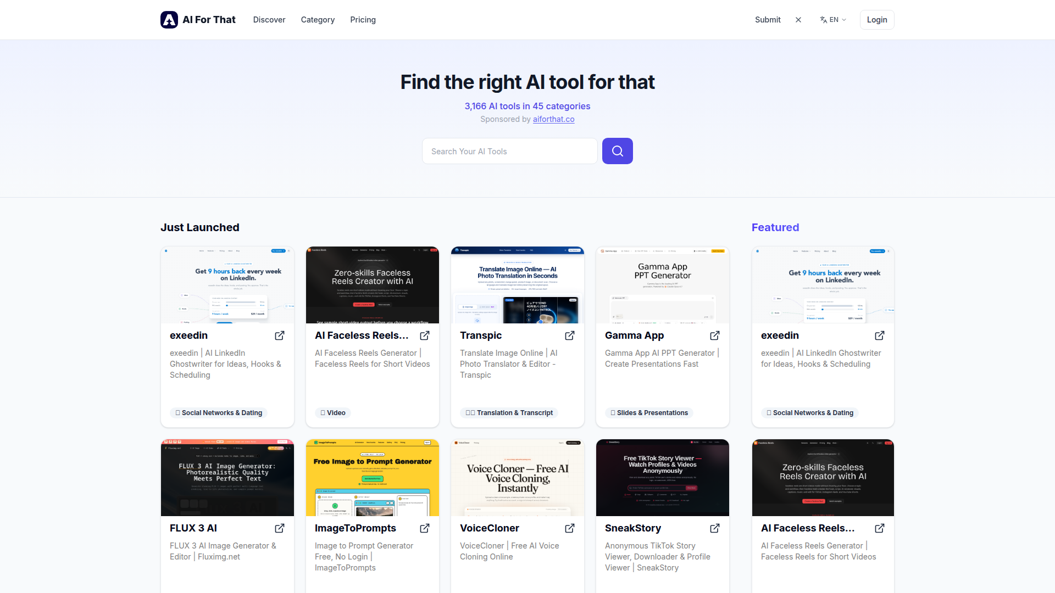Click 'Gamma App AI PPT Generator' description text
Screen dimensions: 1055x593
click(x=662, y=359)
